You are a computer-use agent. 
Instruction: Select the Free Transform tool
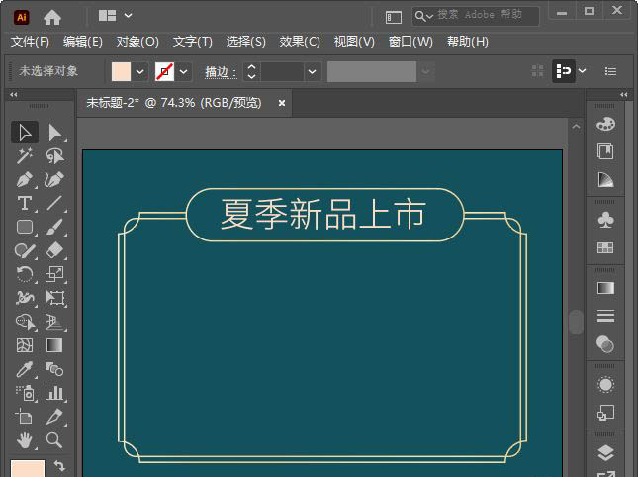click(x=55, y=298)
